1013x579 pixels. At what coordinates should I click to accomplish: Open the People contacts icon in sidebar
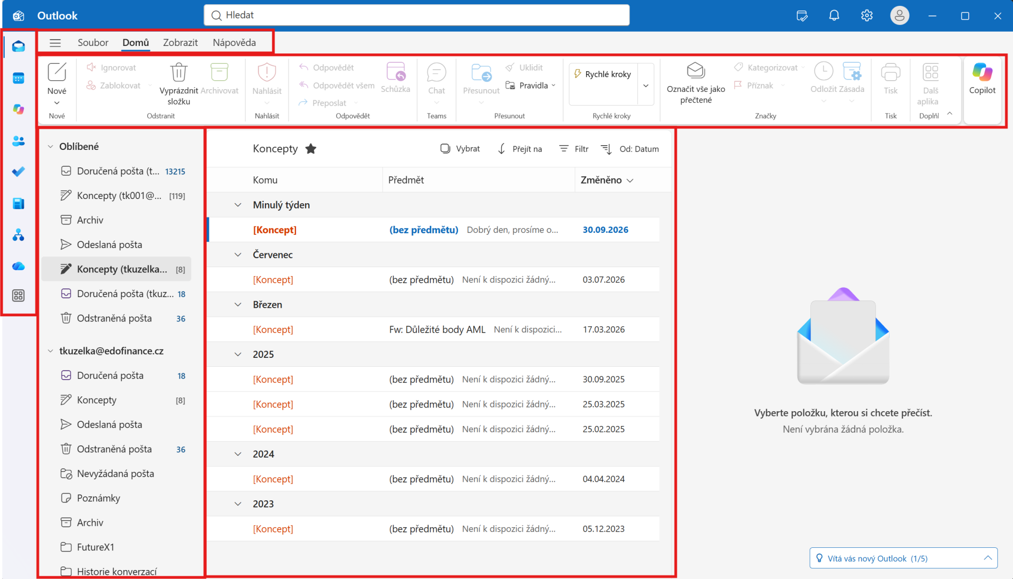(x=18, y=141)
